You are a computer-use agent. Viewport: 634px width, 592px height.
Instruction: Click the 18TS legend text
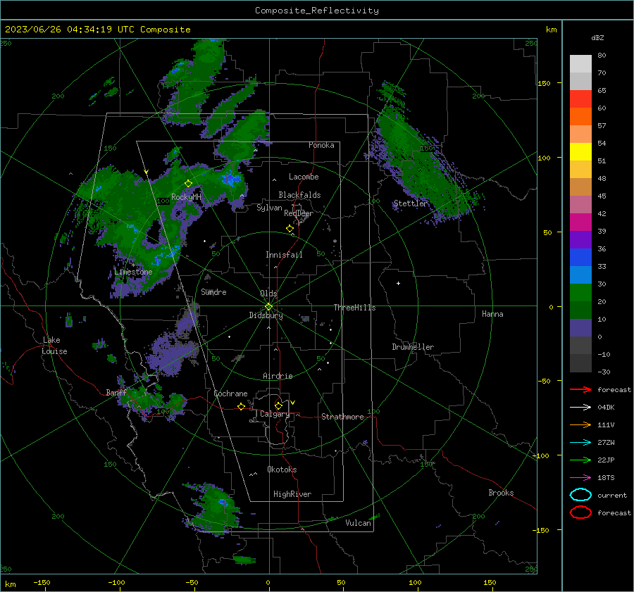click(606, 478)
